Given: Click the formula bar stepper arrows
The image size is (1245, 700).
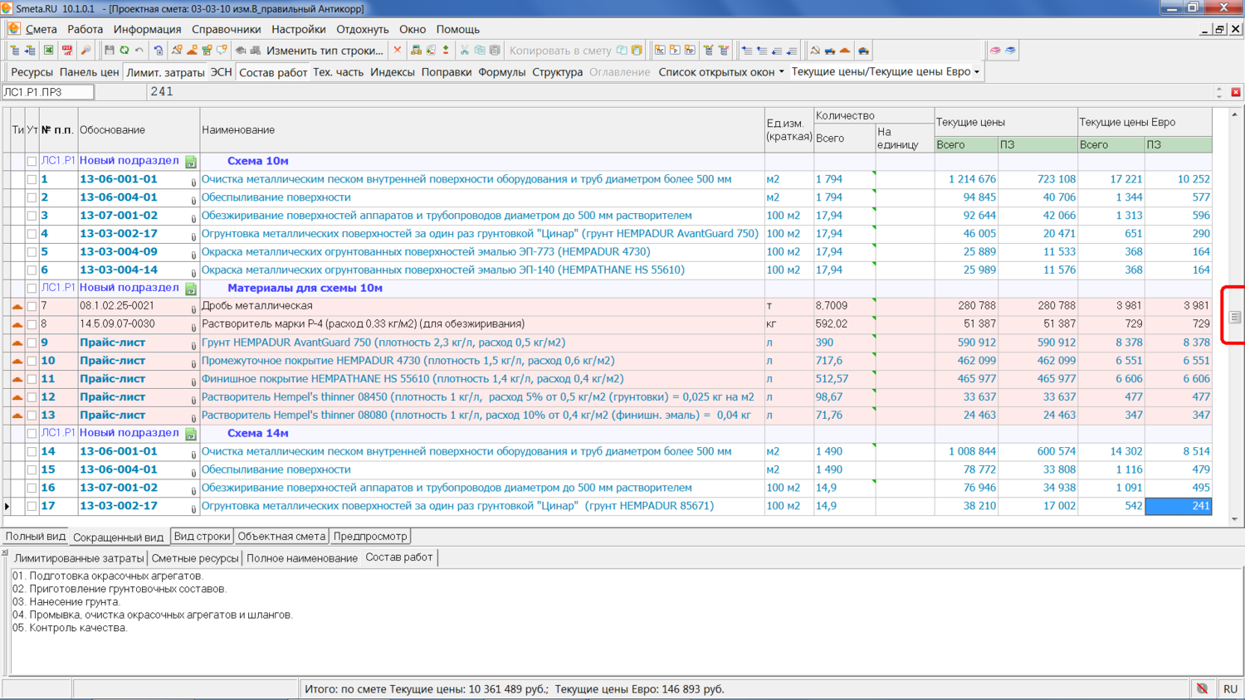Looking at the screenshot, I should (1218, 92).
